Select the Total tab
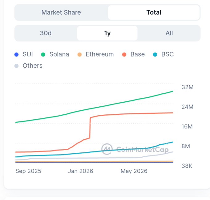This screenshot has width=210, height=200. (x=154, y=12)
